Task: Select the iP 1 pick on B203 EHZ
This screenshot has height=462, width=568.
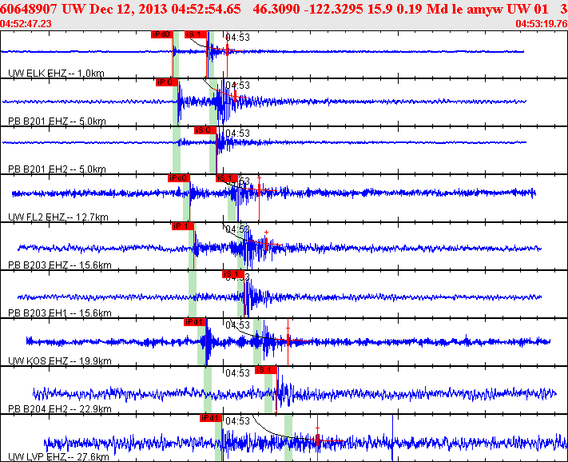Action: pos(183,226)
